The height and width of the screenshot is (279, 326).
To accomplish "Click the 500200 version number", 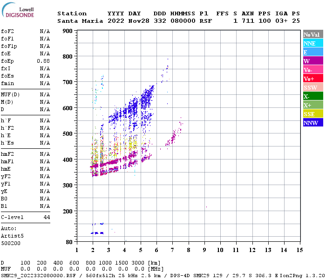I will click(x=11, y=243).
